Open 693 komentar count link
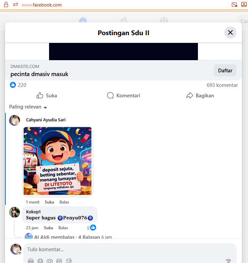 pyautogui.click(x=222, y=85)
